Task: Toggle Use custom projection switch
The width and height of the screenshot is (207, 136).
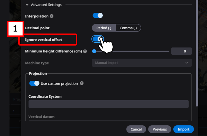Action: click(34, 83)
